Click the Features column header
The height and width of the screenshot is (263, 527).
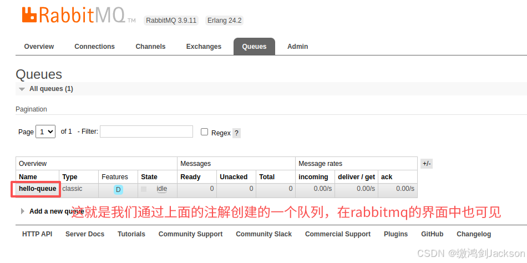pos(115,177)
